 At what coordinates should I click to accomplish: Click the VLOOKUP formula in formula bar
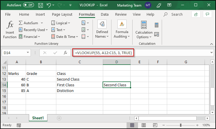[x=103, y=53]
